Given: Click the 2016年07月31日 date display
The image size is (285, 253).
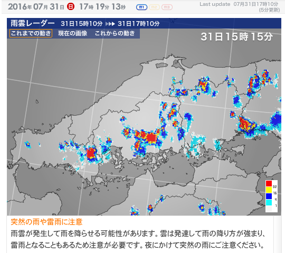Looking at the screenshot, I should (36, 7).
